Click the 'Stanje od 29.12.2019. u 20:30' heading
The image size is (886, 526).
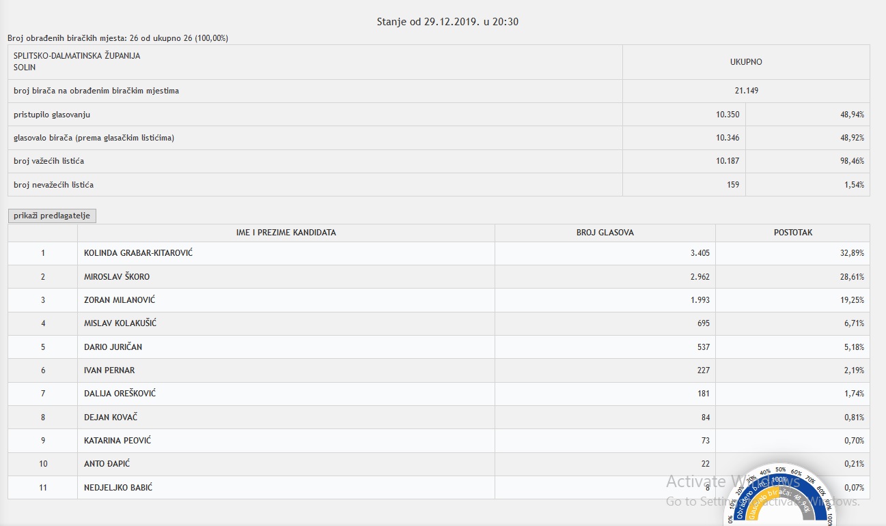pos(447,22)
